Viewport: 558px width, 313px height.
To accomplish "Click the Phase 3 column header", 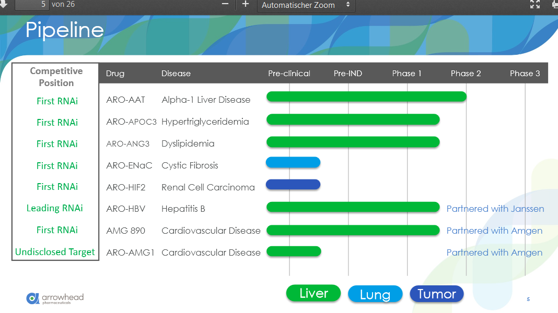I will coord(525,74).
